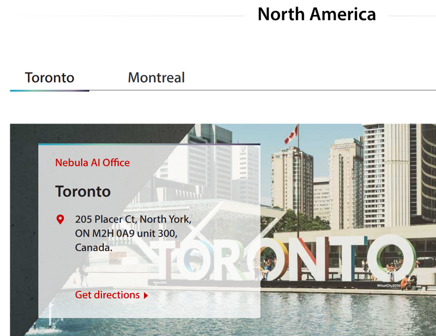Click the ON M2H 0A9 unit 300 text
436x336 pixels.
tap(126, 233)
